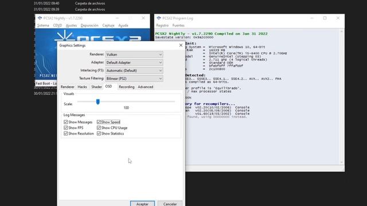Click the 'Intel(R) Core(TM) i5-6400' log line
The image size is (367, 206).
click(248, 53)
